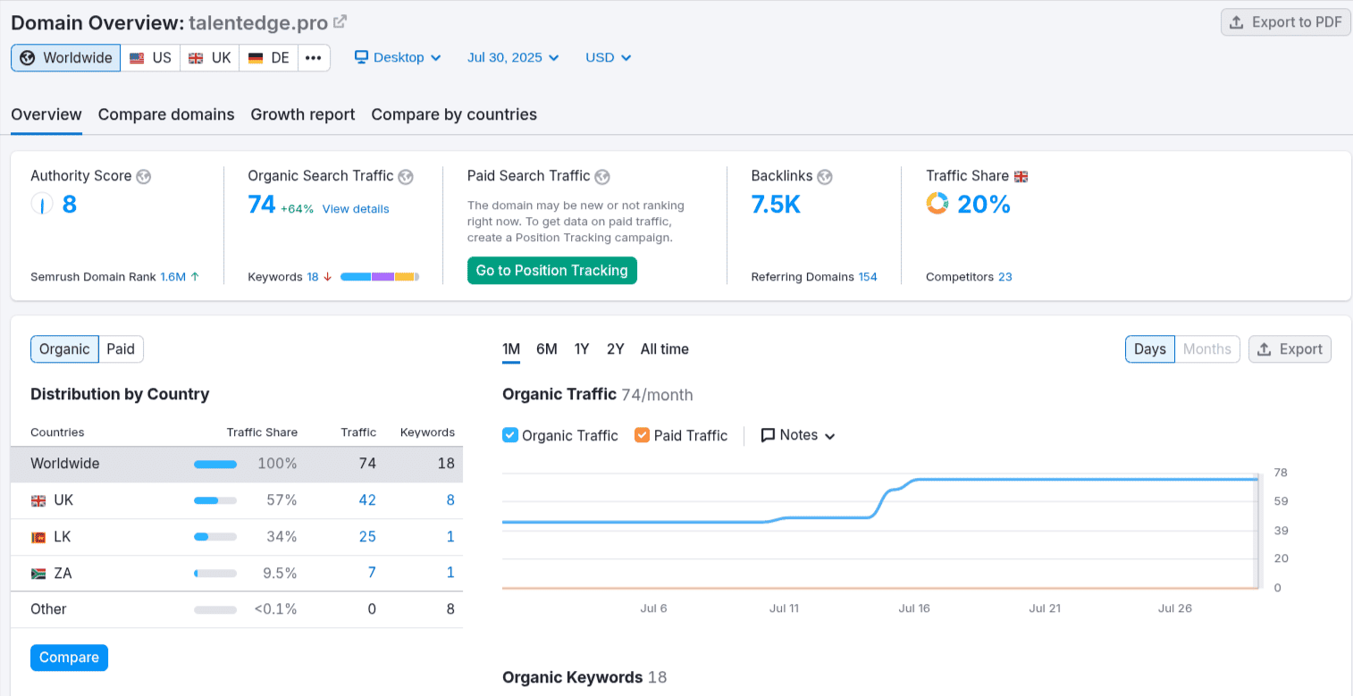Select All time range

(665, 349)
